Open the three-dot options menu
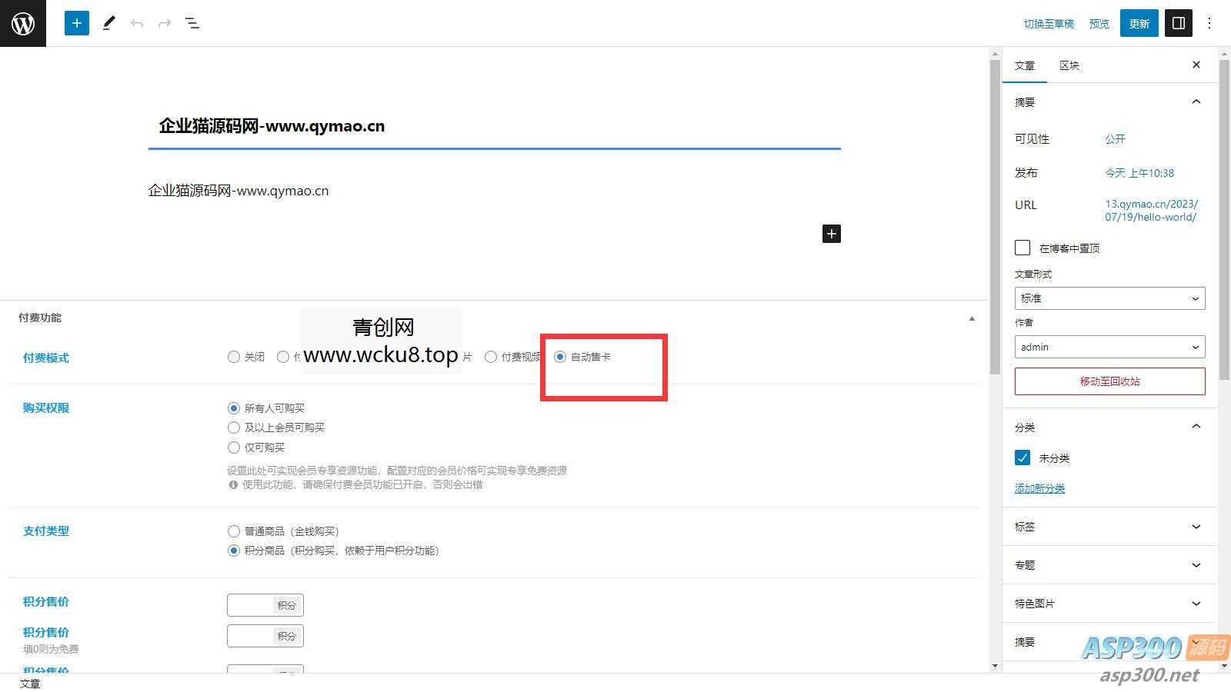 (1209, 23)
